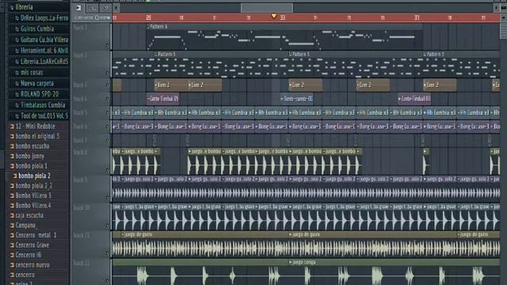The width and height of the screenshot is (507, 285).
Task: Click the bombo escucha sample icon
Action: point(12,146)
